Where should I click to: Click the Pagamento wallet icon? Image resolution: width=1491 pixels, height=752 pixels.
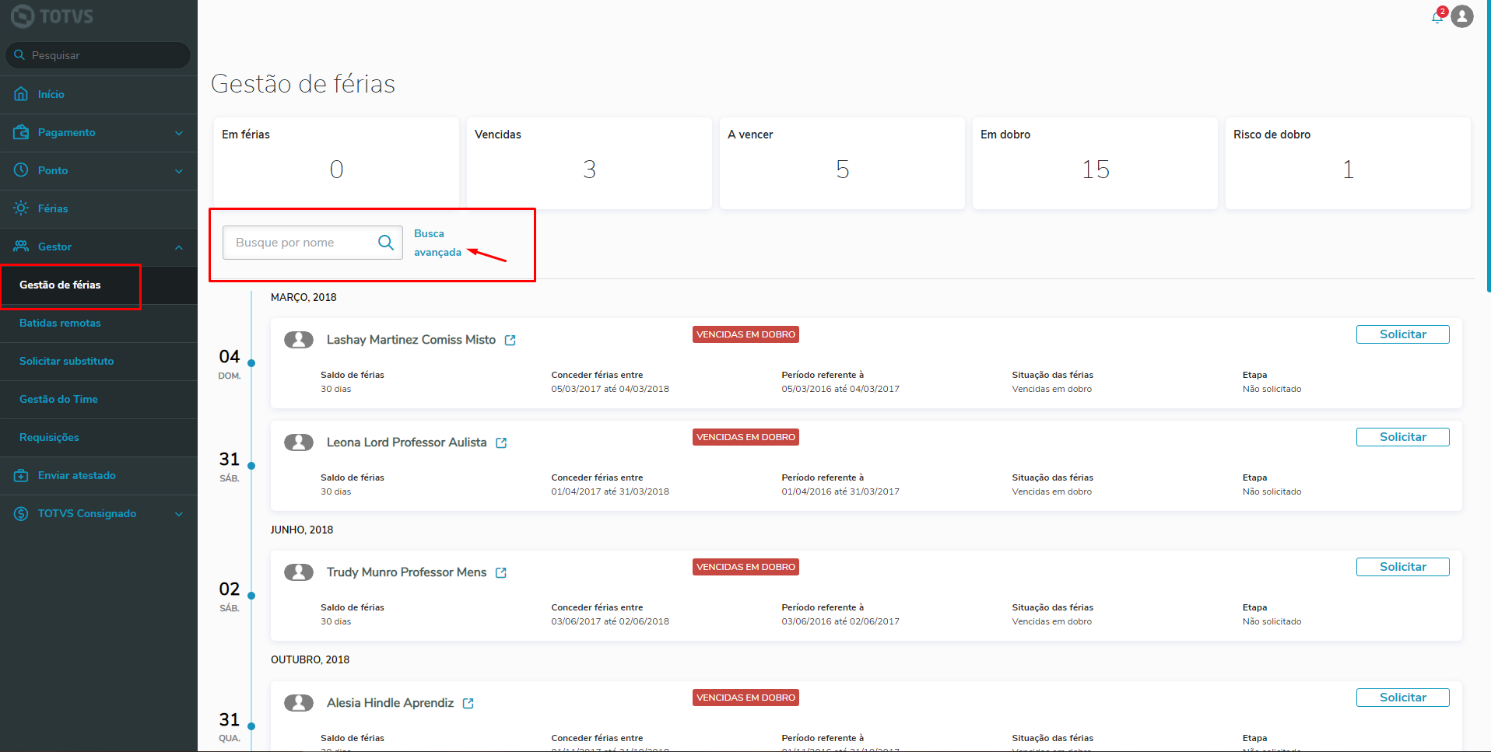[21, 132]
